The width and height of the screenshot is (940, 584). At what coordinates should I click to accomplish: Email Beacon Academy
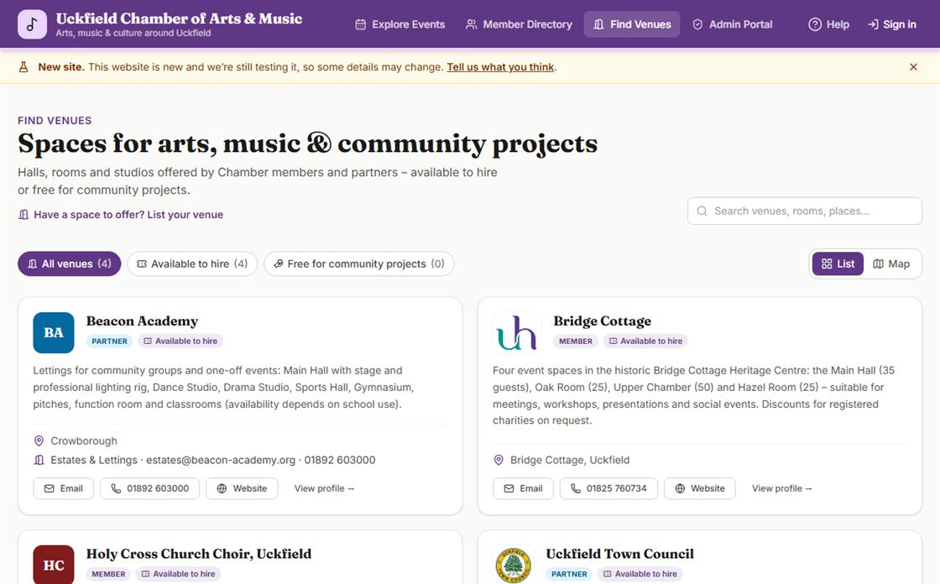(64, 488)
